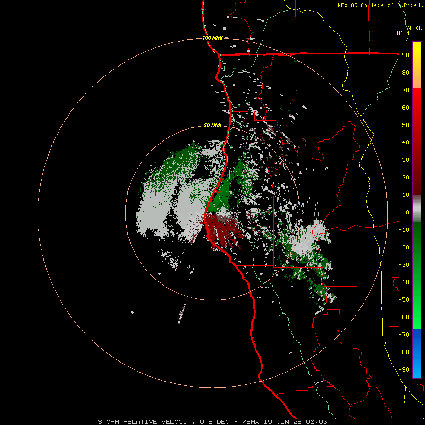The height and width of the screenshot is (425, 425).
Task: Click the positive 60 scale value
Action: tap(406, 108)
